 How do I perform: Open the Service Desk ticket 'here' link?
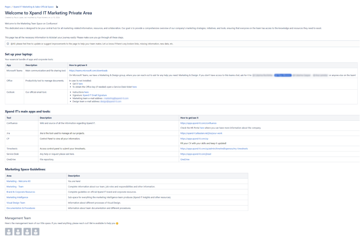click(134, 87)
